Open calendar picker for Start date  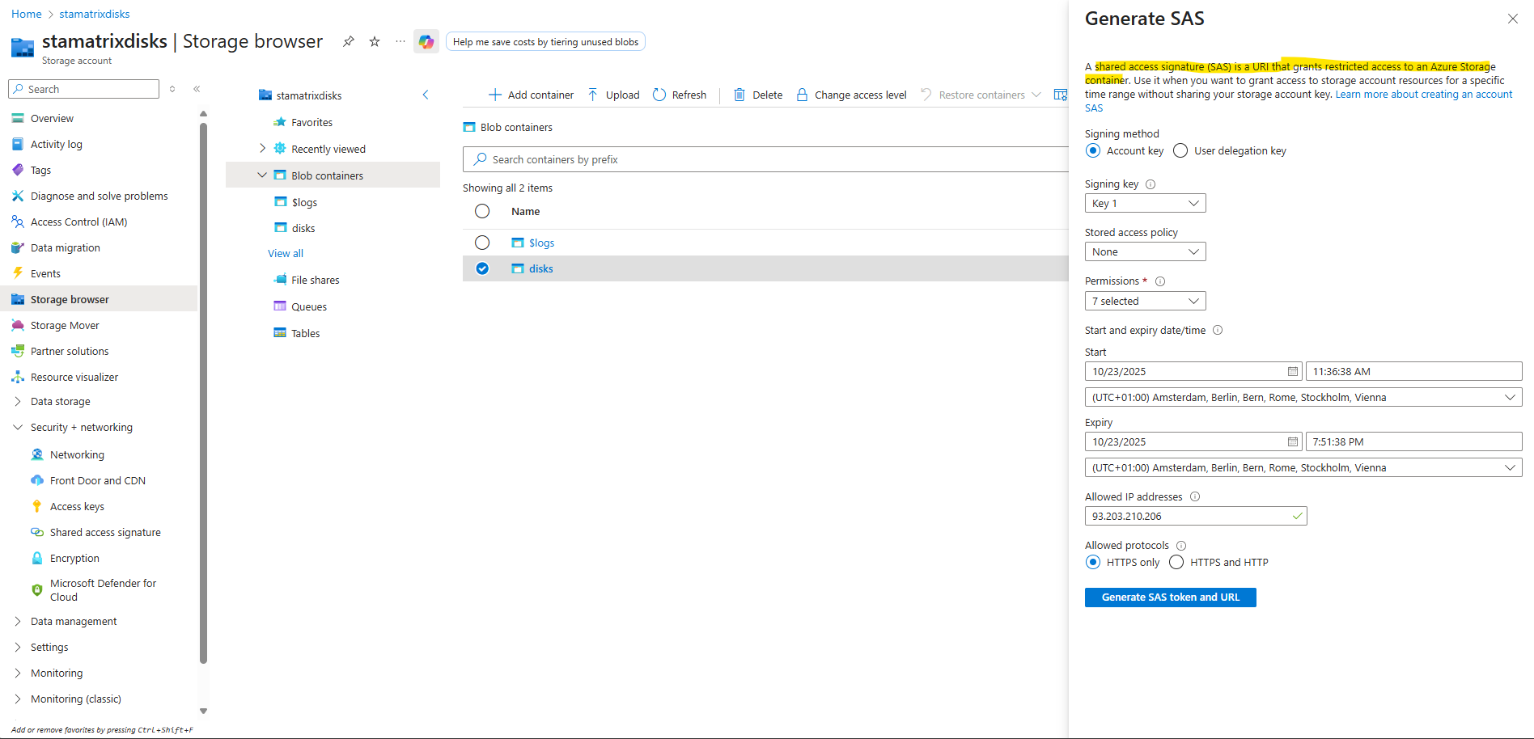click(x=1292, y=372)
